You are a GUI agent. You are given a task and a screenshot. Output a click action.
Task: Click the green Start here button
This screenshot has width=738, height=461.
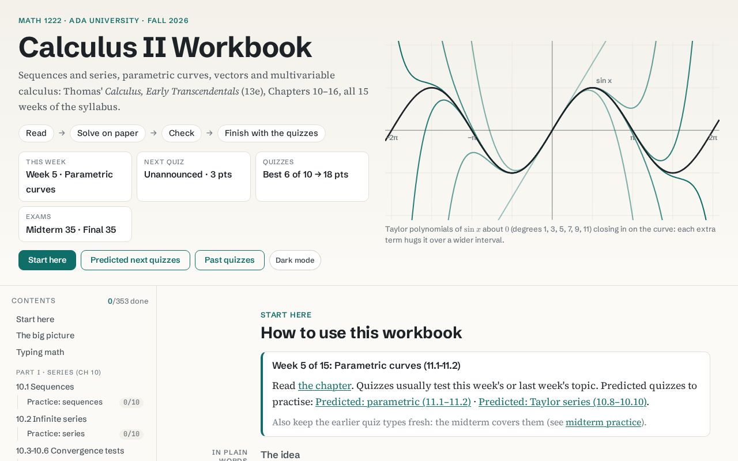(47, 260)
